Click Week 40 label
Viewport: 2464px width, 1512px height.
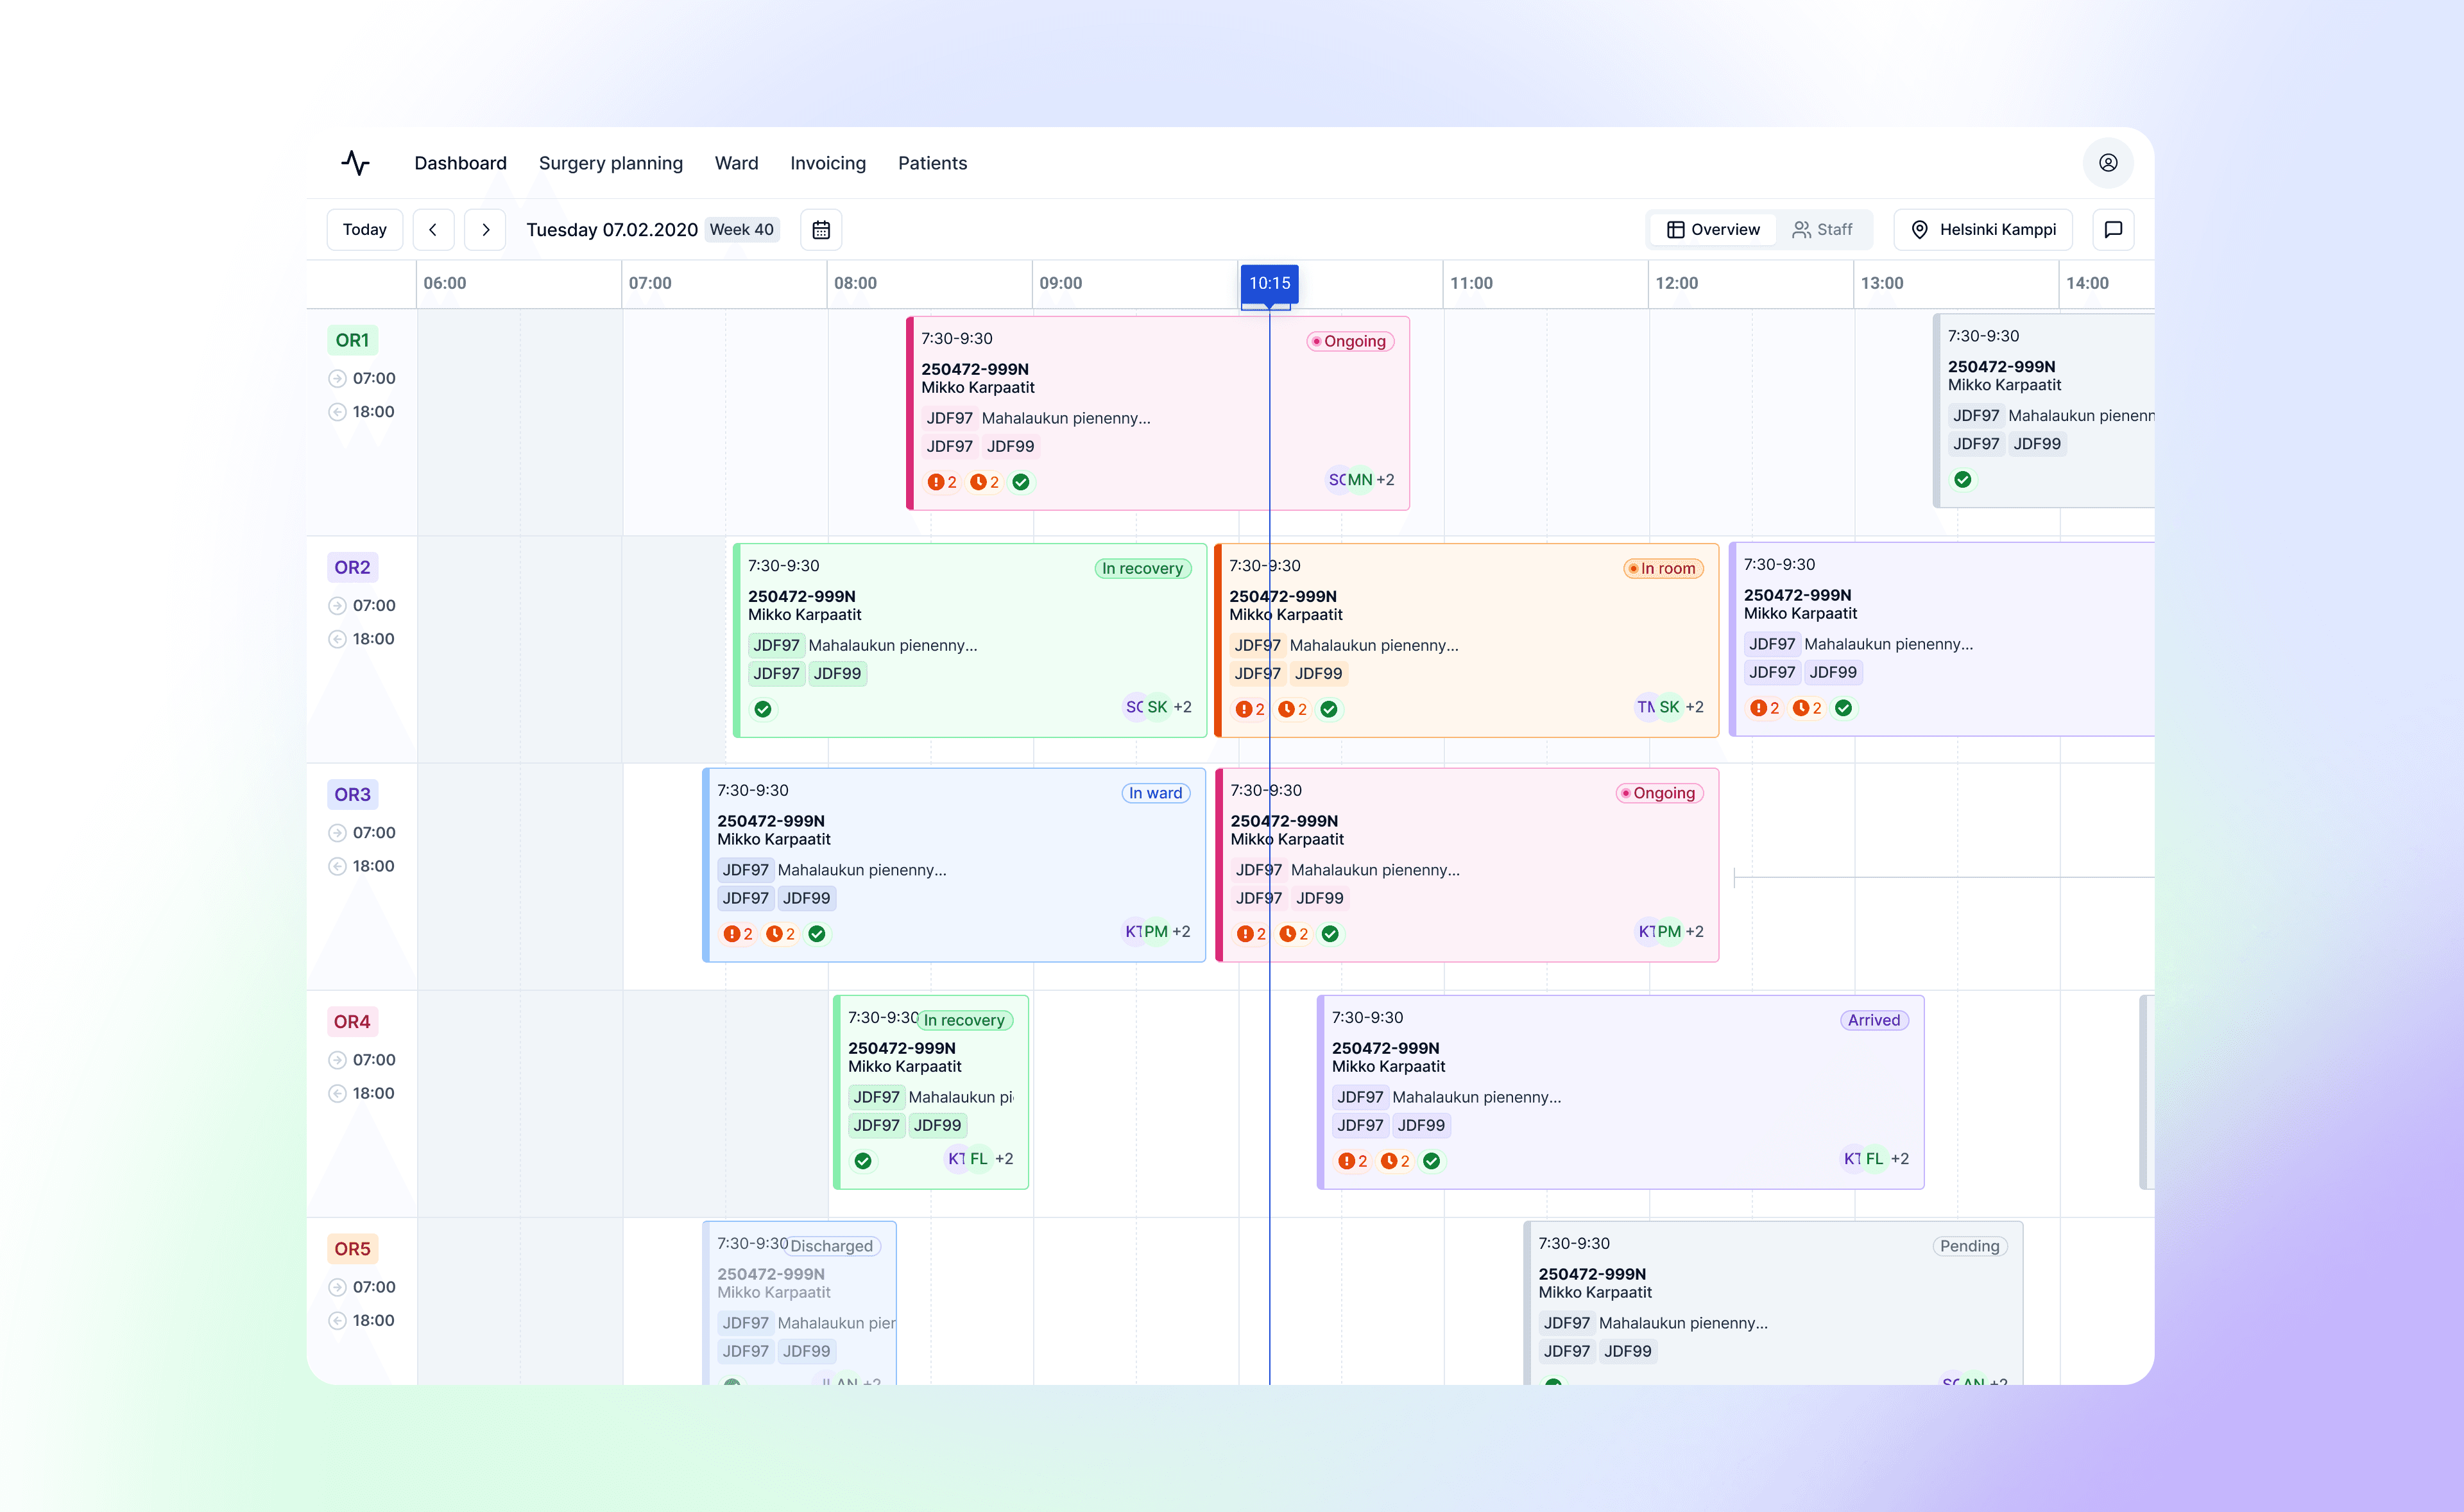pyautogui.click(x=741, y=230)
